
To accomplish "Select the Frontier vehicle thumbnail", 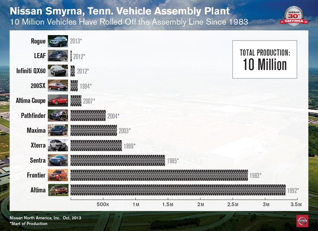I will coord(58,175).
